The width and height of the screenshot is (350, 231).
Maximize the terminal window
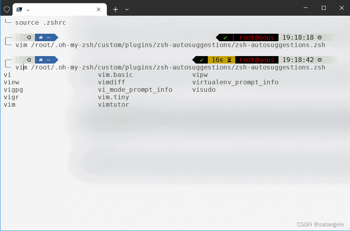coord(323,8)
